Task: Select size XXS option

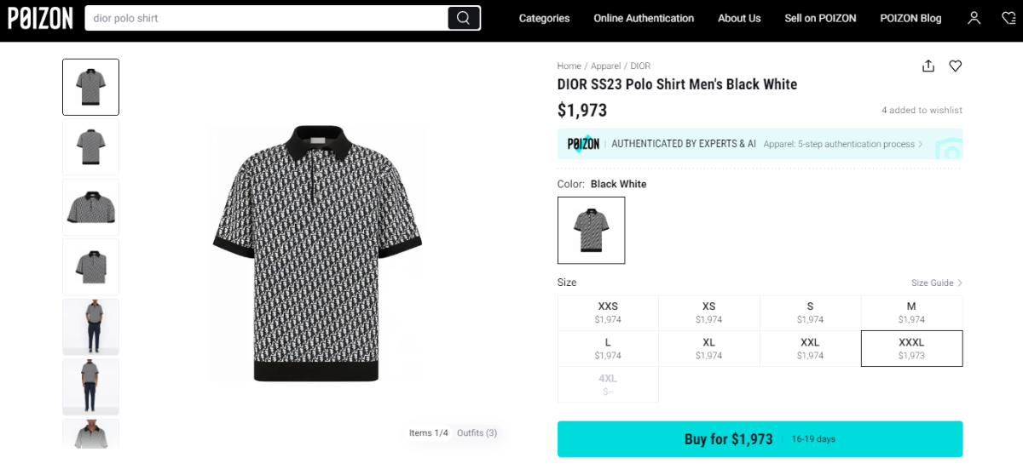Action: 608,312
